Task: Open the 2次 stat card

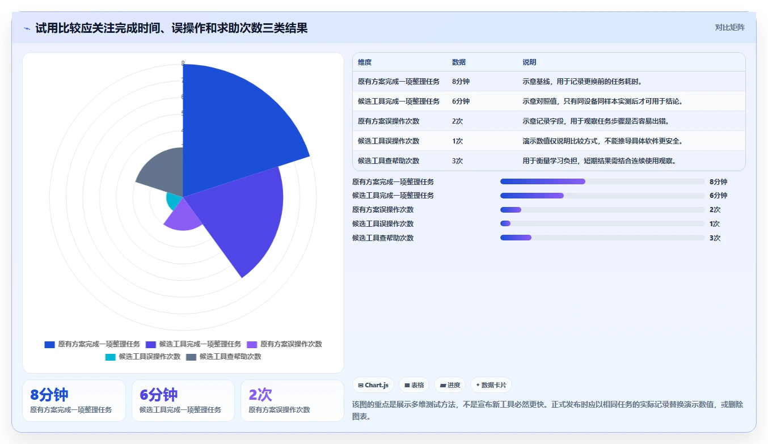Action: pyautogui.click(x=293, y=400)
